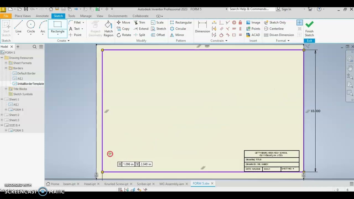This screenshot has width=354, height=199.
Task: Choose the Hatch Region tool
Action: coord(108,29)
